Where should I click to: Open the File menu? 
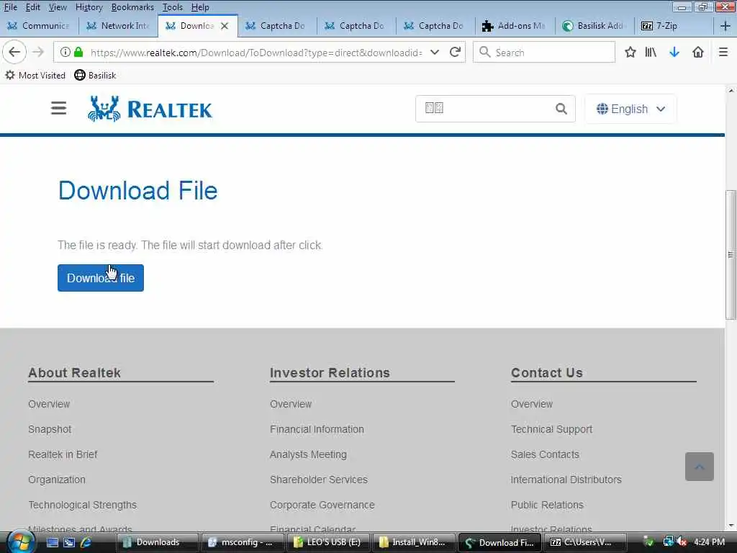10,7
